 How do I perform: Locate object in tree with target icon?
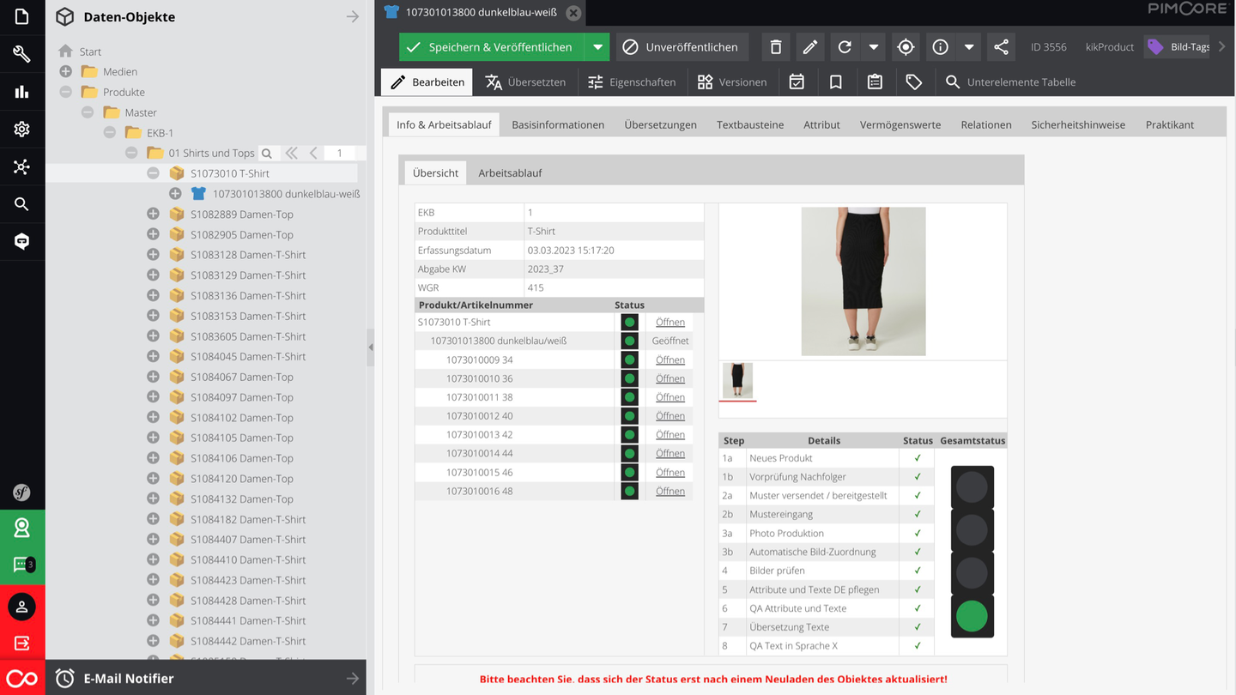click(906, 46)
